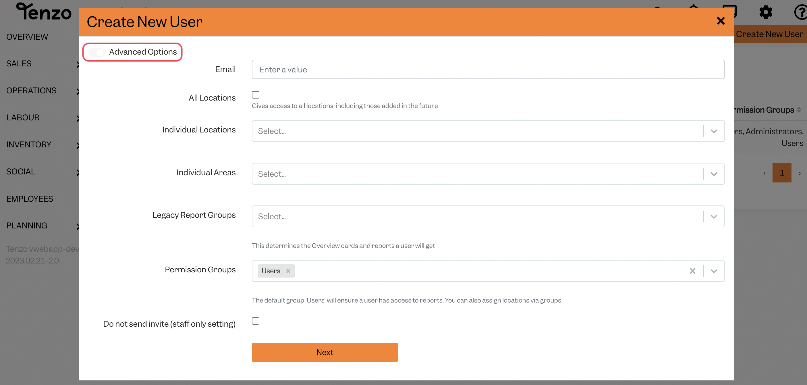Remove the Users permission group tag

(x=288, y=271)
